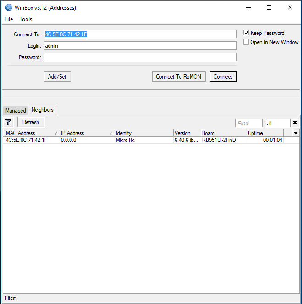Screen dimensions: 302x304
Task: Click into the Login field
Action: click(x=140, y=46)
